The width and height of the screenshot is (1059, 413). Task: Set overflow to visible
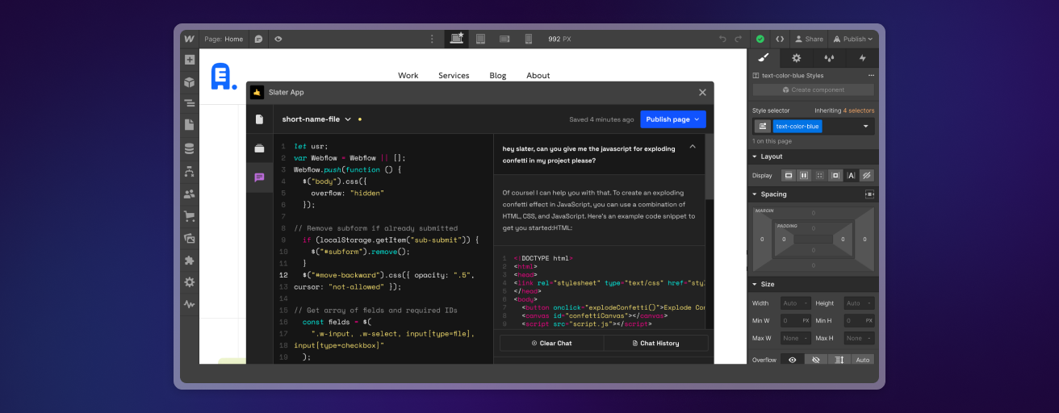tap(792, 360)
